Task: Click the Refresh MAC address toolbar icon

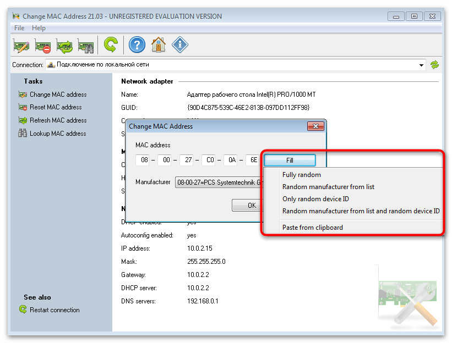Action: tap(64, 46)
